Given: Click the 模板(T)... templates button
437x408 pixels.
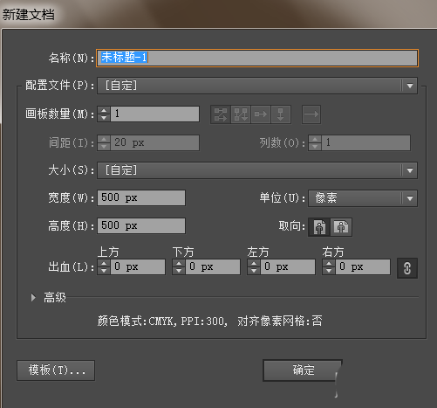Looking at the screenshot, I should click(x=56, y=370).
